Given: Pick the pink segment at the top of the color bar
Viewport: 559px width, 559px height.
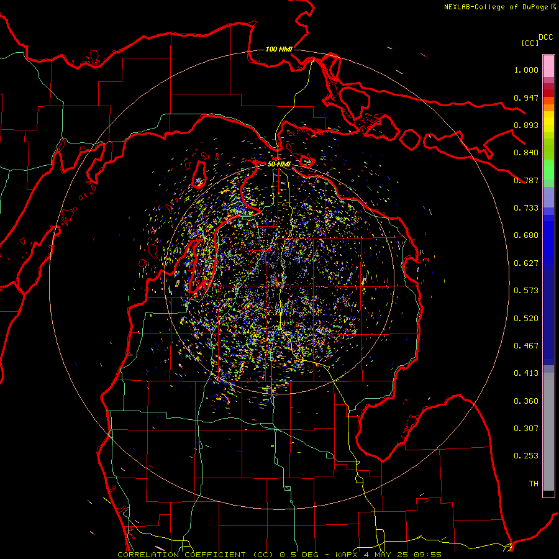Looking at the screenshot, I should [548, 66].
